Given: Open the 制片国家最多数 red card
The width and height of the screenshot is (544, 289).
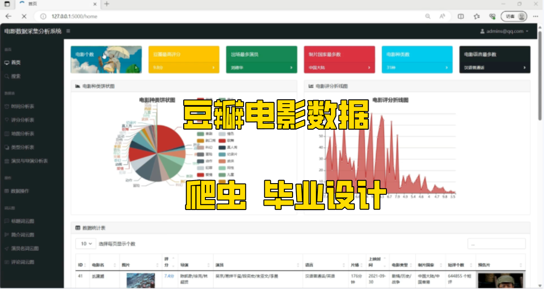Looking at the screenshot, I should 340,59.
